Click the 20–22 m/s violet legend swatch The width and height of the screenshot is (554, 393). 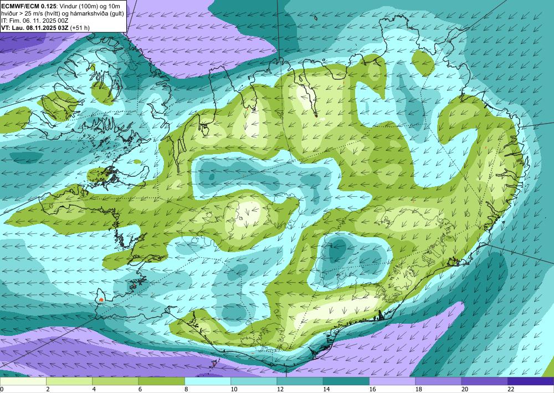[x=485, y=381]
